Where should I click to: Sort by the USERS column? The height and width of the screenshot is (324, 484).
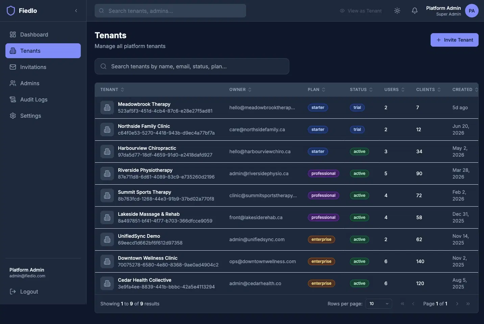(394, 90)
